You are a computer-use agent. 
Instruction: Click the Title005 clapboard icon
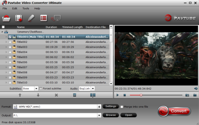(14, 57)
